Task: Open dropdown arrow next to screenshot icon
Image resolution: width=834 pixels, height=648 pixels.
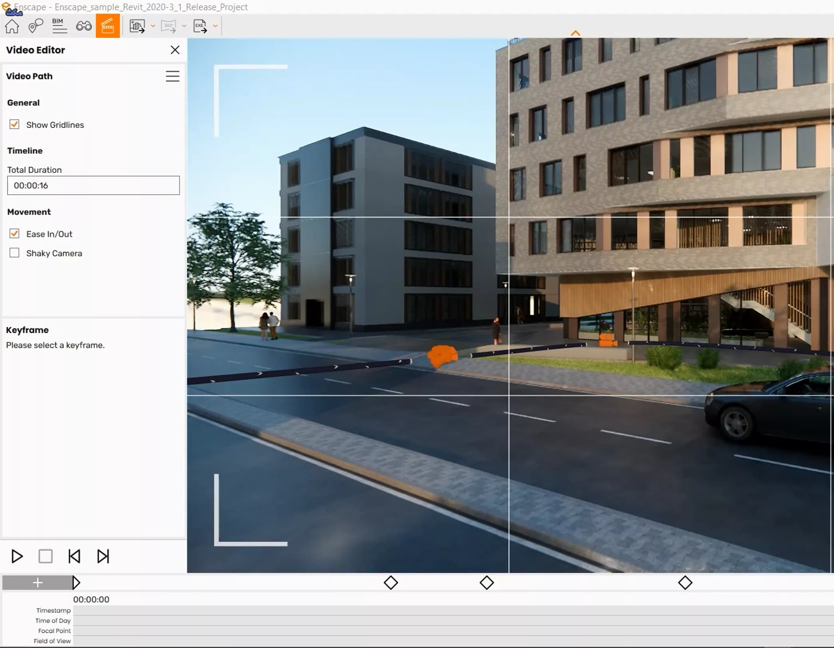Action: [x=153, y=26]
